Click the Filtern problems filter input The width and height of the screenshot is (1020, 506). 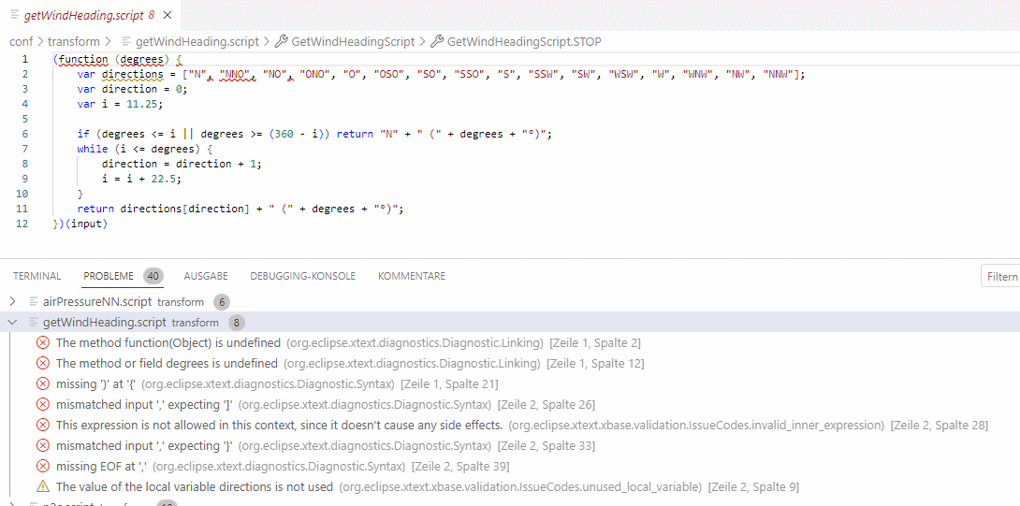1001,277
